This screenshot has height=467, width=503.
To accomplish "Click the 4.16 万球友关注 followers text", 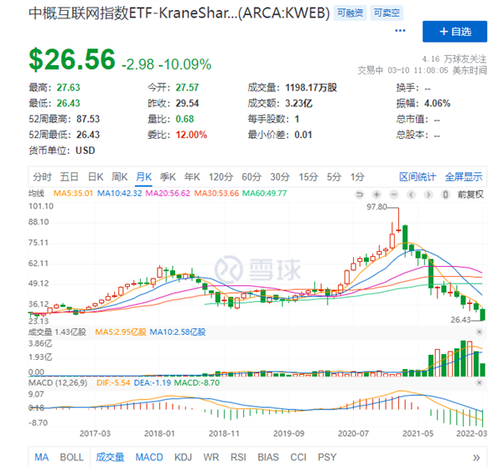I will (454, 59).
